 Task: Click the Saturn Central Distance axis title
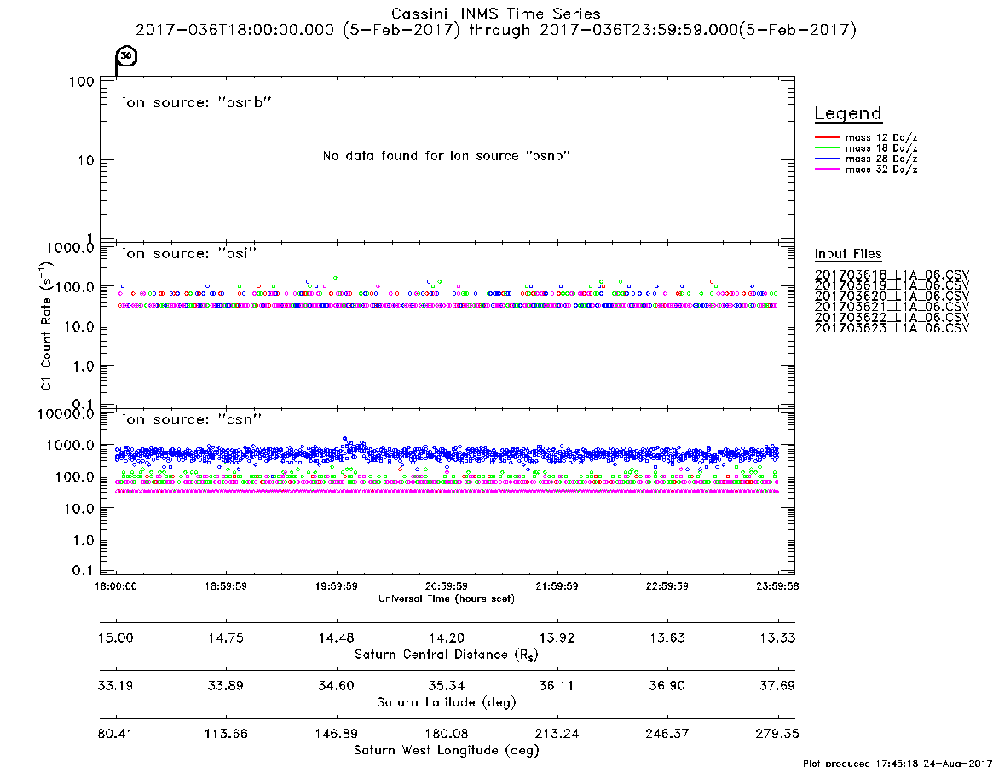pyautogui.click(x=447, y=655)
